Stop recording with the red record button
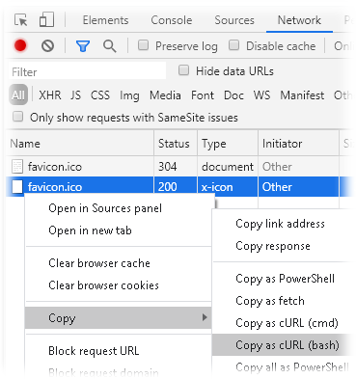This screenshot has height=379, width=356. (x=20, y=45)
